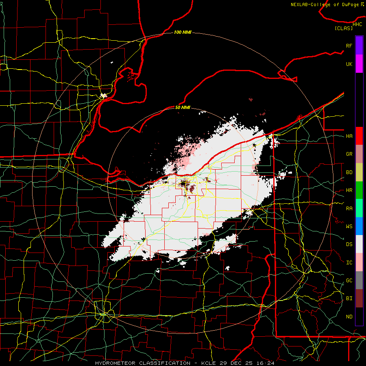The height and width of the screenshot is (366, 366).
Task: Pick the HR green legend block
Action: pos(359,190)
